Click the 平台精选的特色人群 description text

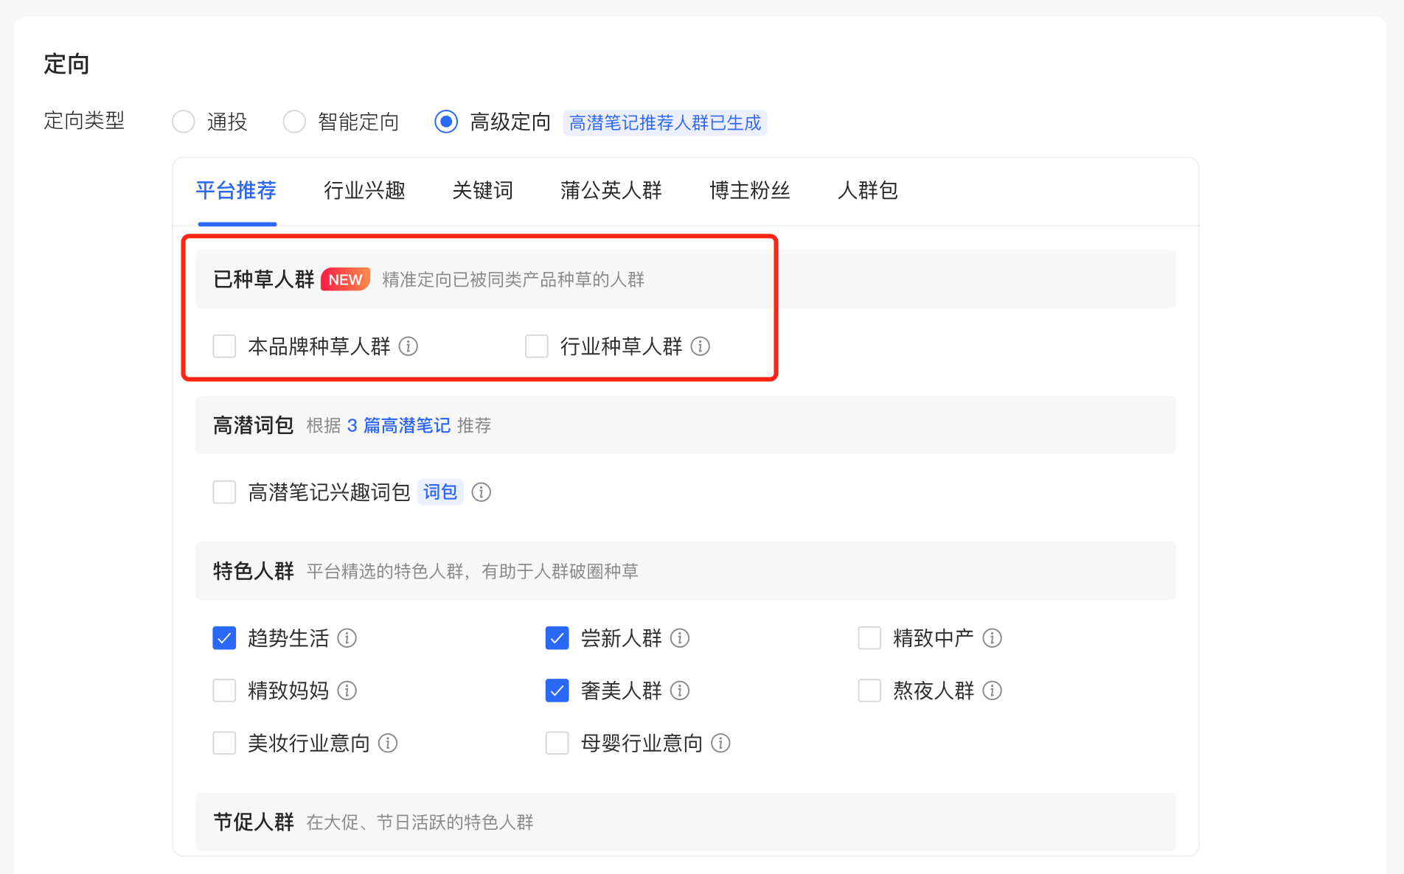pos(473,572)
